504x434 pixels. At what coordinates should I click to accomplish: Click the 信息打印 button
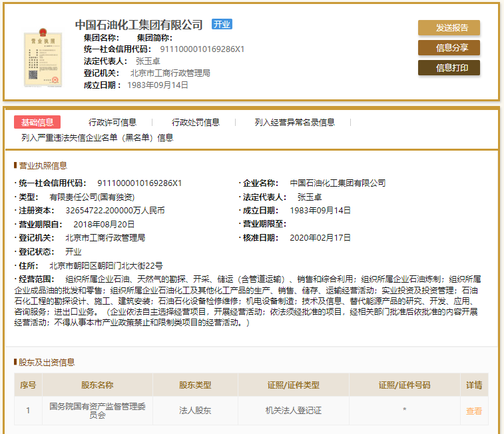[449, 67]
